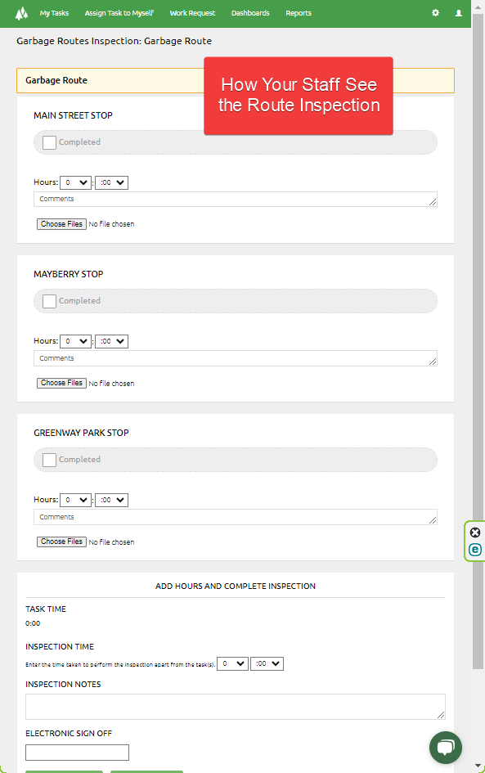Viewport: 485px width, 773px height.
Task: Click the Comments field for Main Street Stop
Action: point(235,199)
